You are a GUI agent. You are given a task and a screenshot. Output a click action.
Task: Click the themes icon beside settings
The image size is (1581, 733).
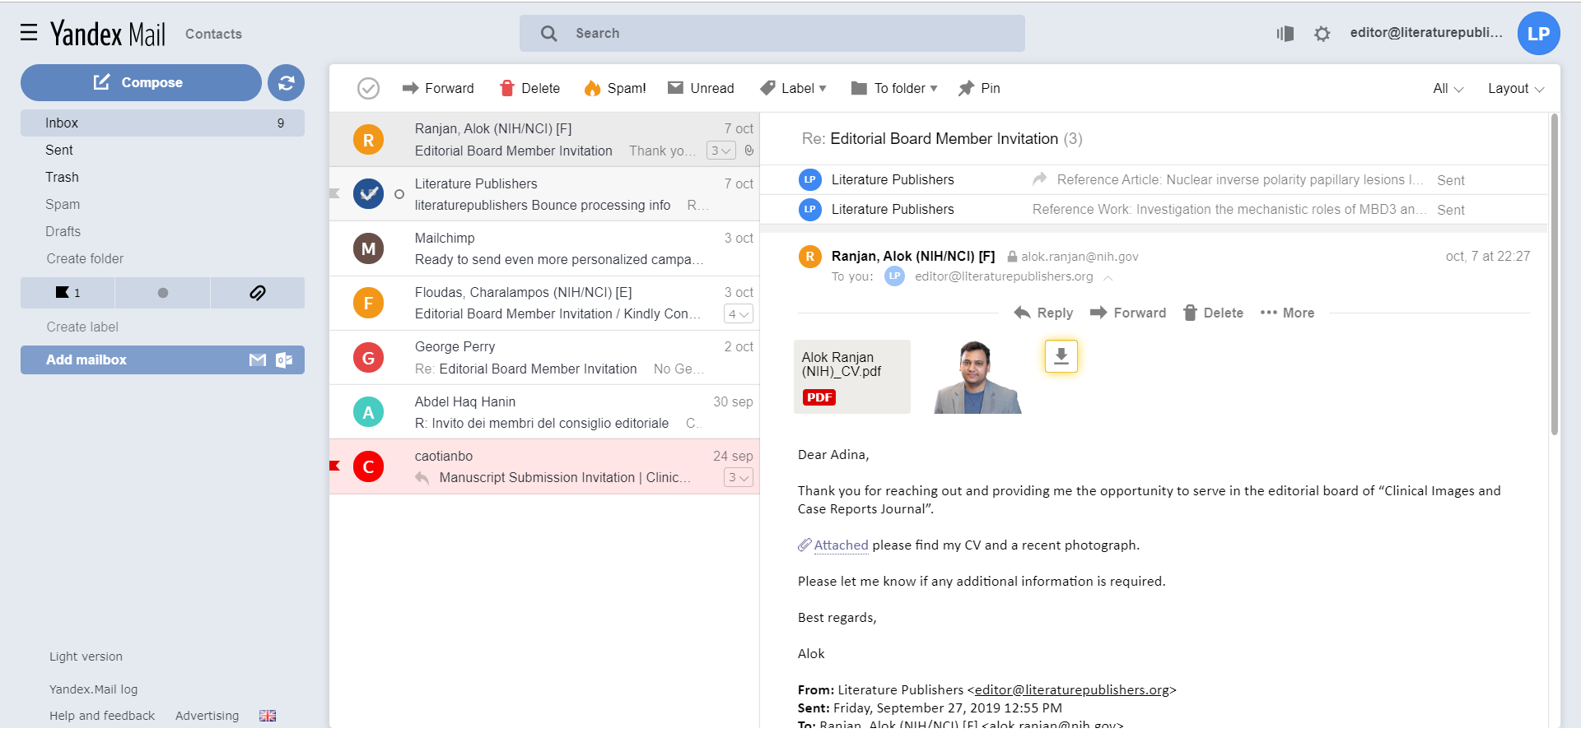1285,34
